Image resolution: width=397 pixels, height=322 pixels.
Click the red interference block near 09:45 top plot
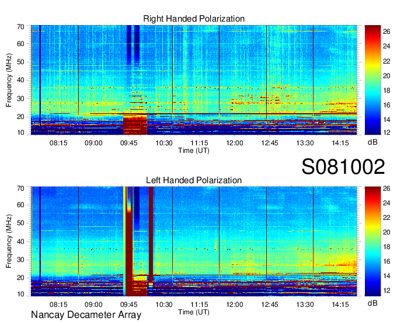(x=135, y=124)
